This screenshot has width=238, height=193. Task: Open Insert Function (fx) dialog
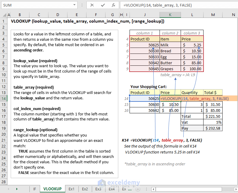pos(114,5)
